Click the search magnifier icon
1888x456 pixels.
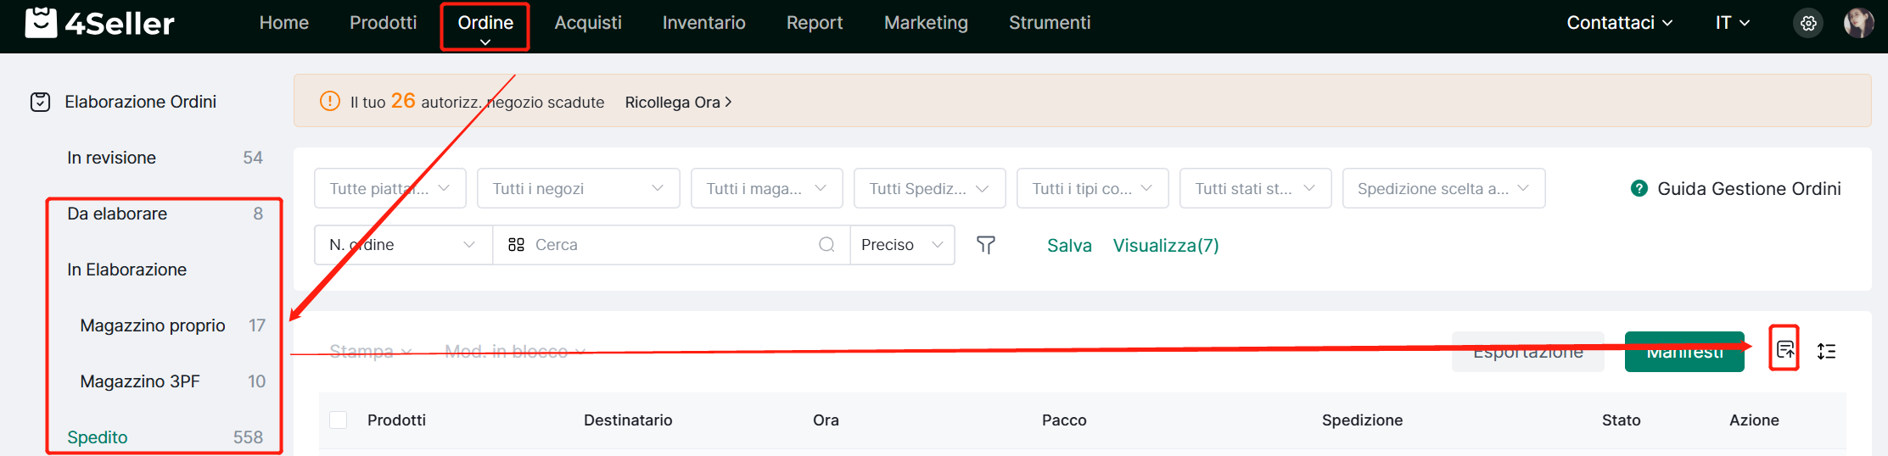point(826,245)
